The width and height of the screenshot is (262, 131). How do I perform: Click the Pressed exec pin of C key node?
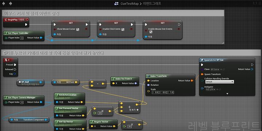(15, 65)
